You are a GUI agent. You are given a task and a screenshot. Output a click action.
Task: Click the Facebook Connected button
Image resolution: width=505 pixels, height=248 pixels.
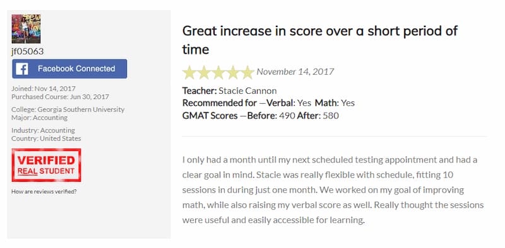pyautogui.click(x=69, y=69)
